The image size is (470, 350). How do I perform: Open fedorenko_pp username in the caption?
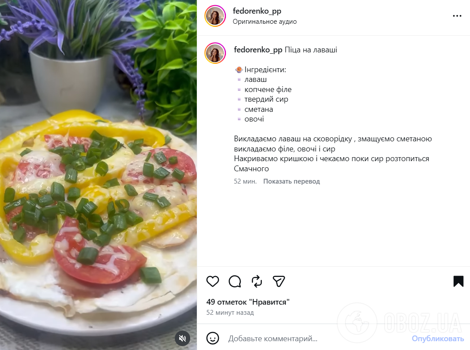tap(258, 50)
